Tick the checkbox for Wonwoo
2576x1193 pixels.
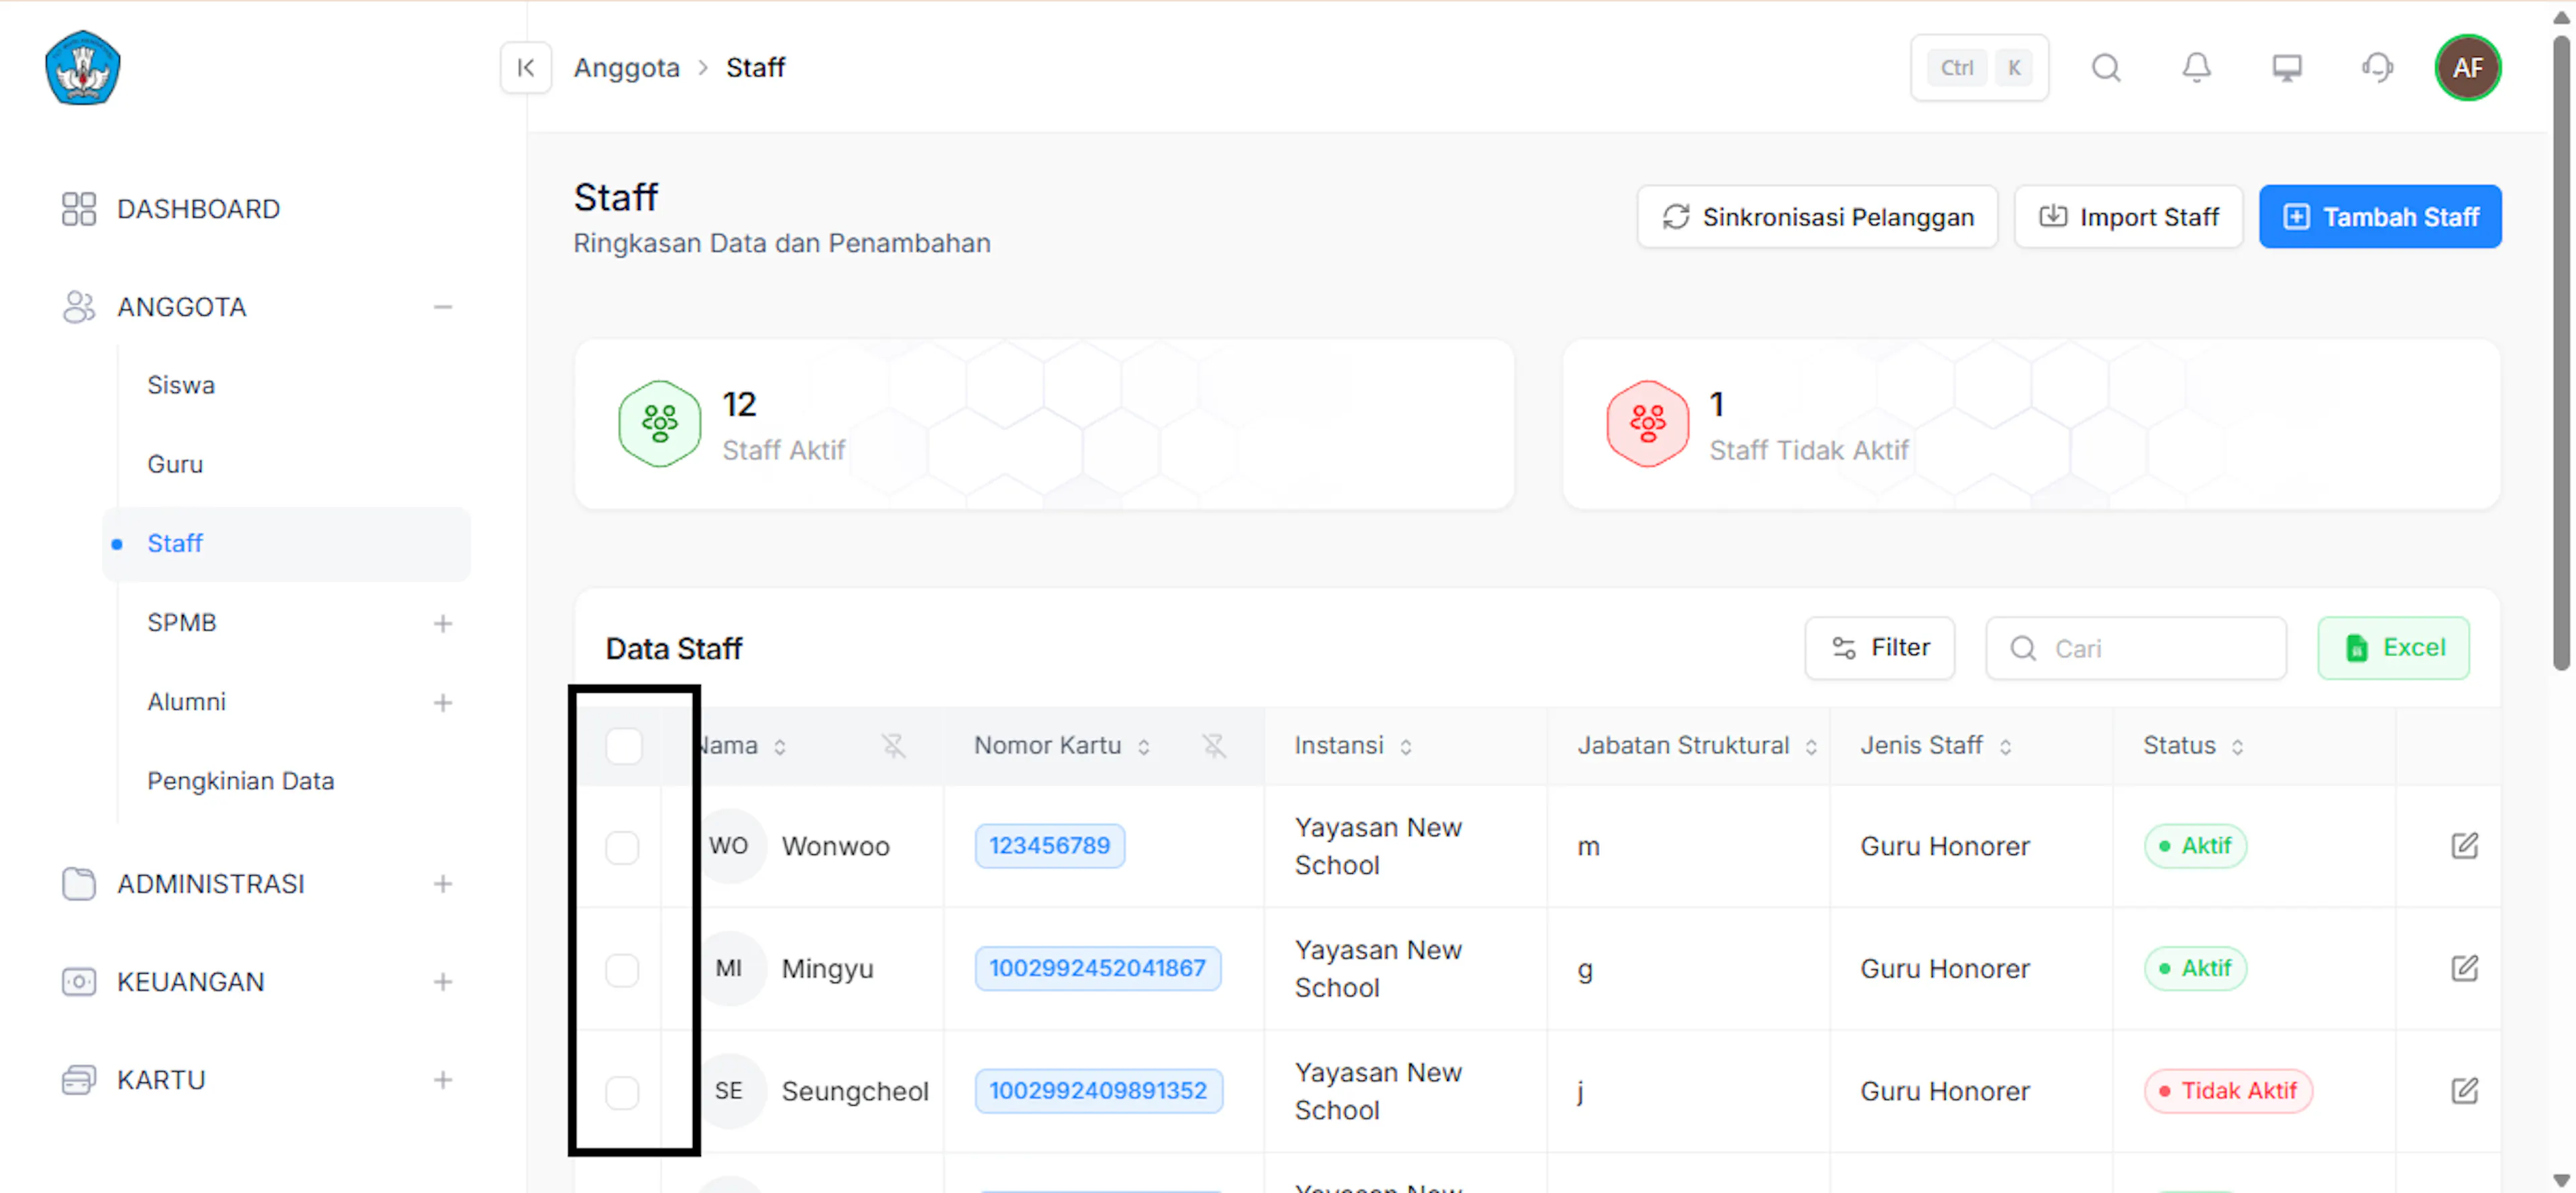tap(622, 847)
